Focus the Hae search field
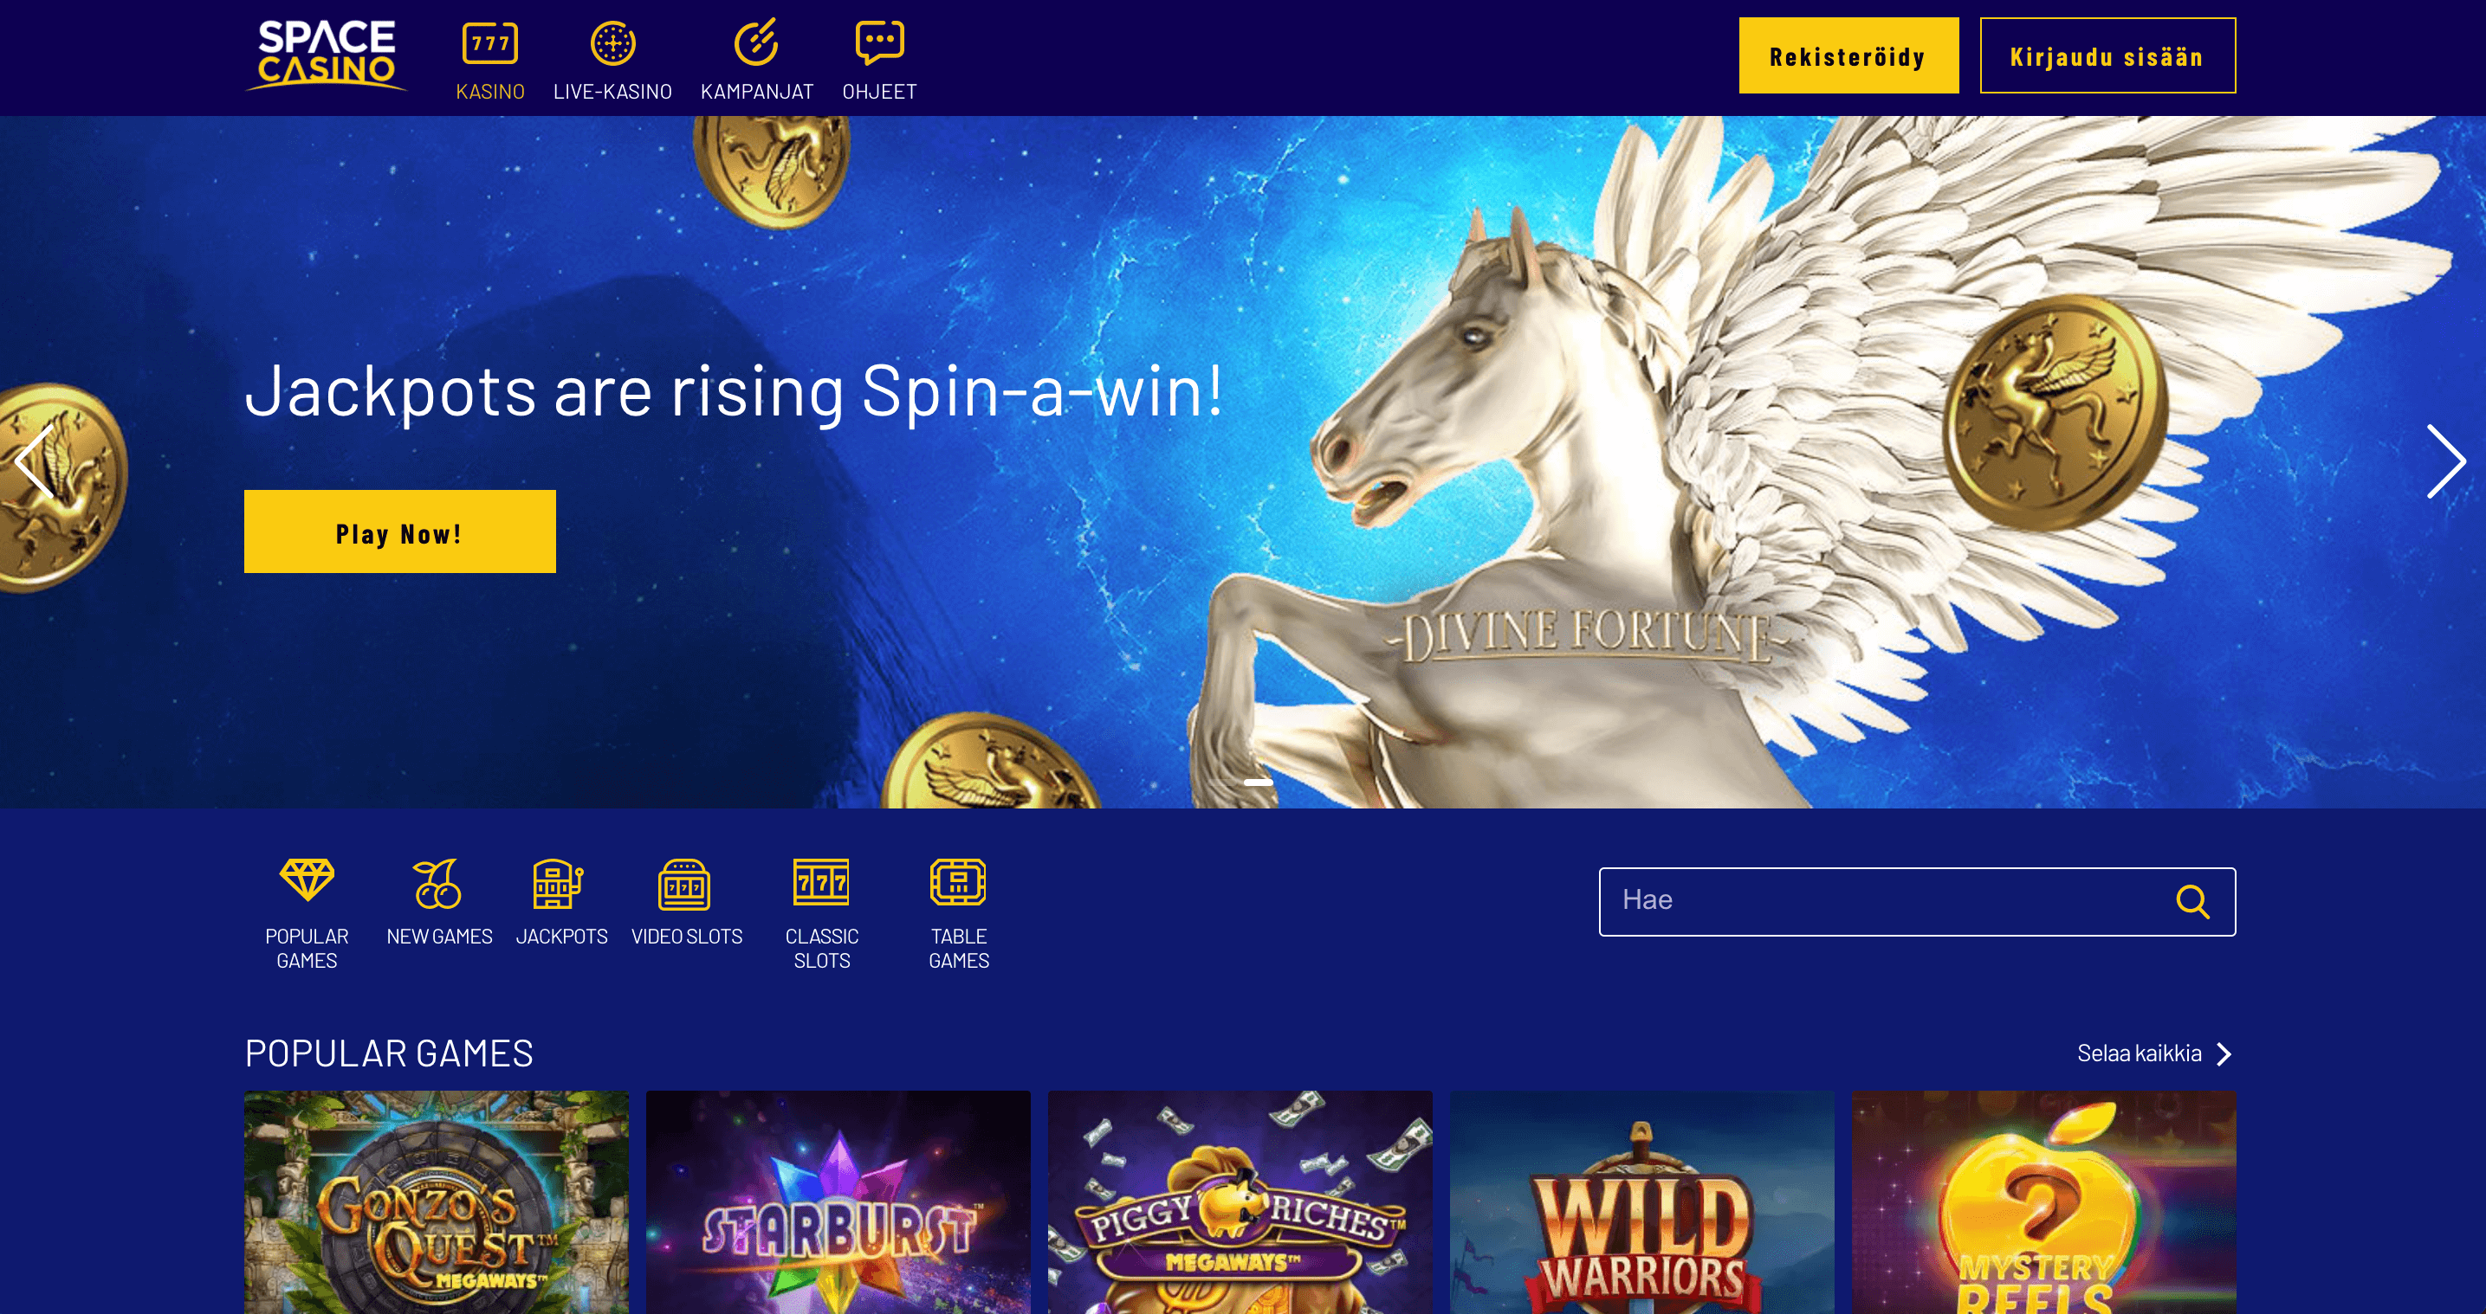The height and width of the screenshot is (1314, 2486). (1917, 901)
